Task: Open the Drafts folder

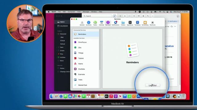Action: tap(61, 51)
